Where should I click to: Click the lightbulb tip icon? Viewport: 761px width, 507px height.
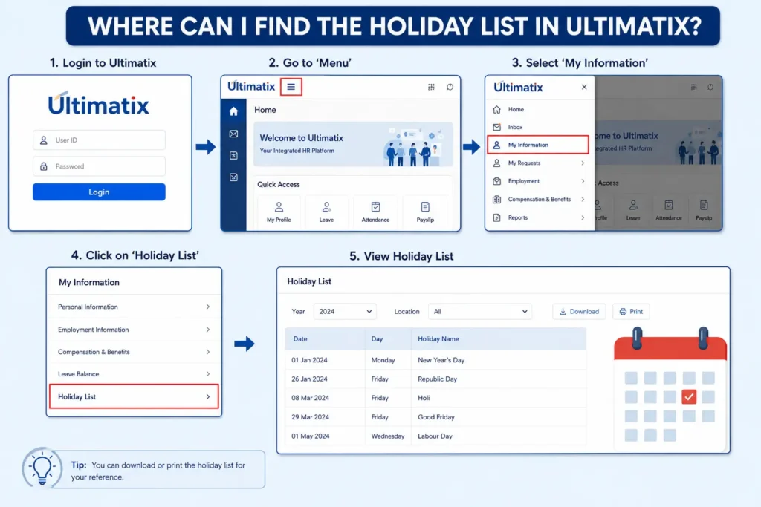[x=42, y=467]
